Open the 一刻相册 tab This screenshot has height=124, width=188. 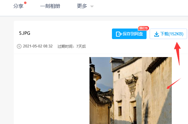(x=50, y=6)
